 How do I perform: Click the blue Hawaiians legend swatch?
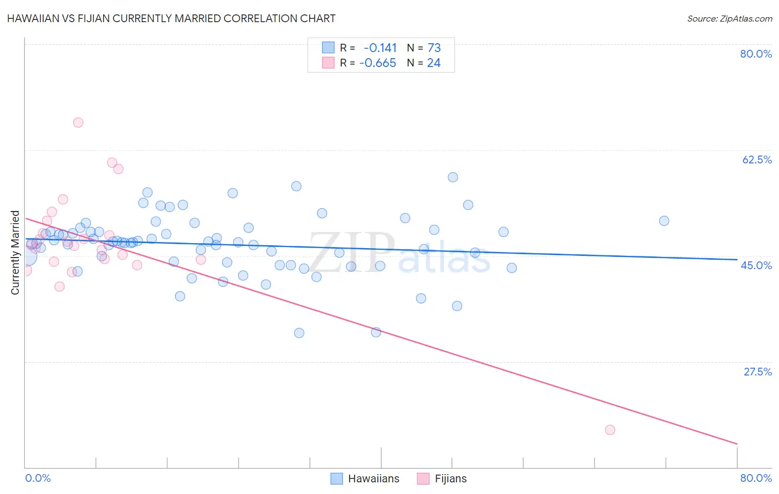(336, 478)
